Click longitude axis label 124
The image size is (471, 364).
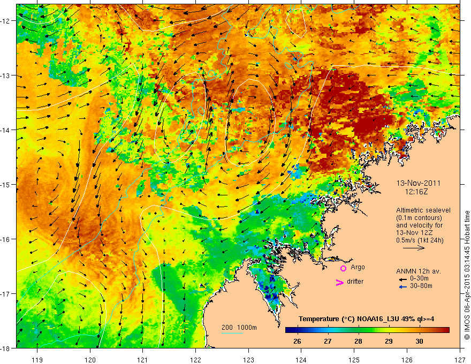tap(301, 360)
